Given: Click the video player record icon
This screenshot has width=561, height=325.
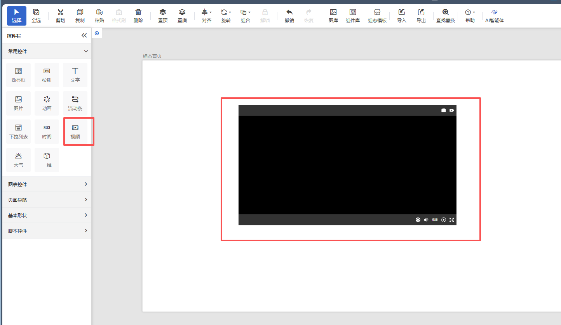Looking at the screenshot, I should [x=452, y=111].
